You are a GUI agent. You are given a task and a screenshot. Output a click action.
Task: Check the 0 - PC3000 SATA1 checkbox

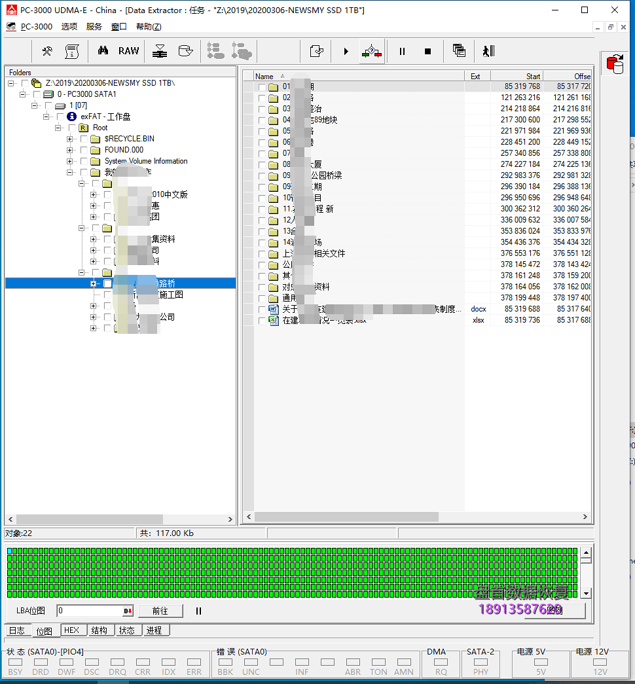tap(37, 94)
